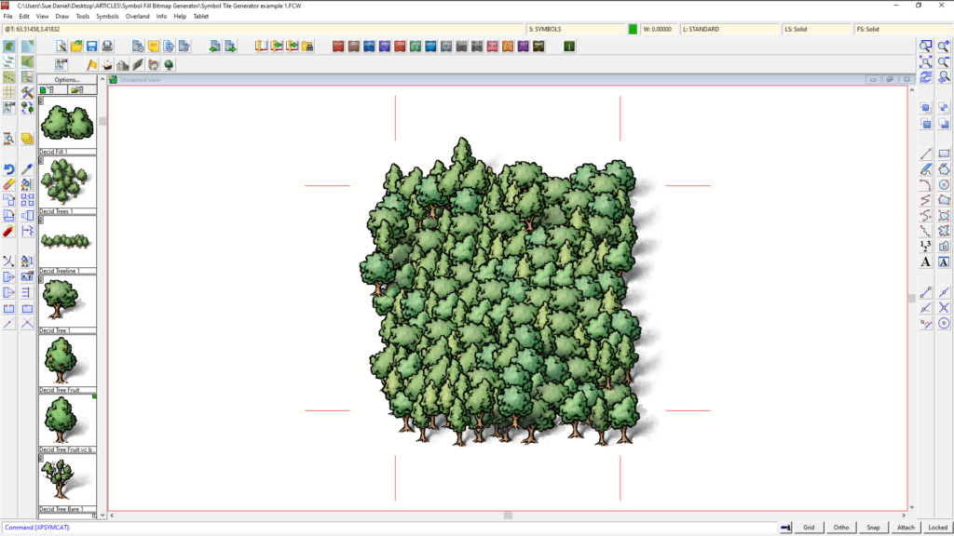The height and width of the screenshot is (536, 954).
Task: Click the Locked button in the status bar
Action: pos(936,528)
